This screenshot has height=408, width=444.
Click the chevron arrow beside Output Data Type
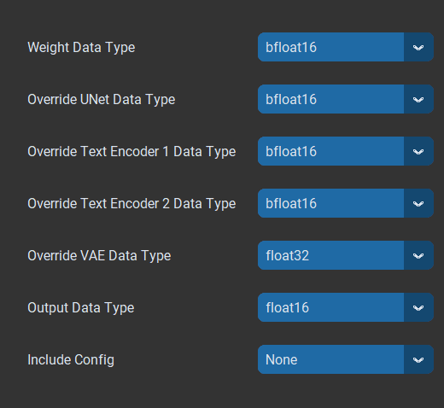click(418, 307)
